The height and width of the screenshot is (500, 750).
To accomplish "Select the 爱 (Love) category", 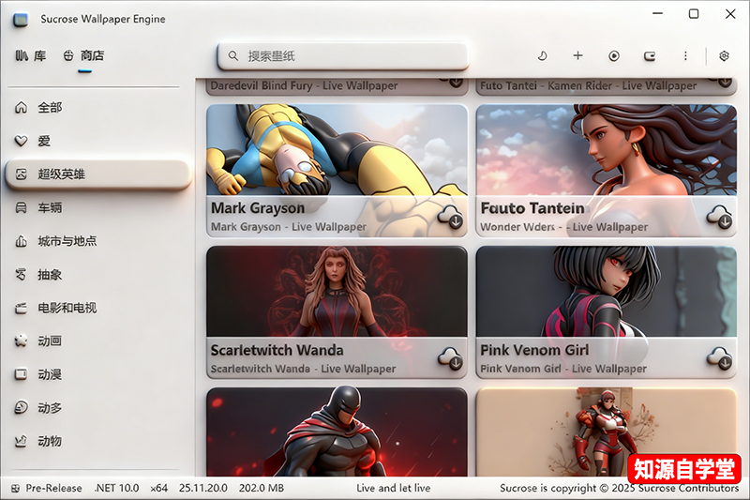I will click(x=44, y=142).
